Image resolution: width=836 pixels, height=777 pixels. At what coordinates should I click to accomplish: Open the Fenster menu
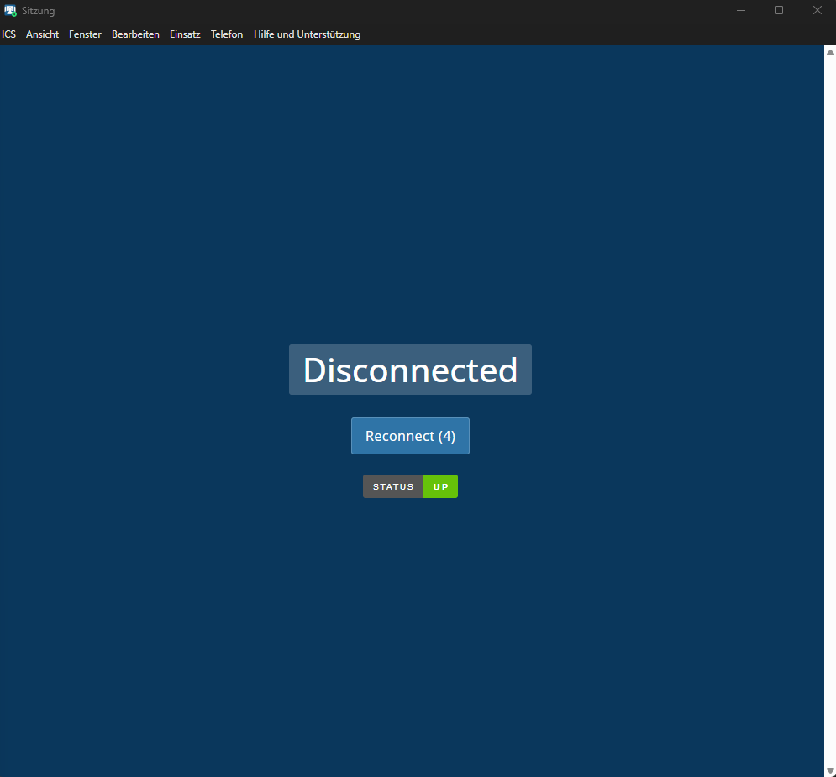(85, 34)
